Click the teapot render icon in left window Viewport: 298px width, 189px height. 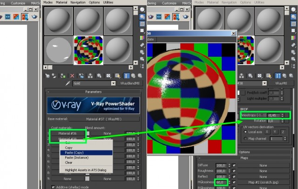[x=34, y=17]
